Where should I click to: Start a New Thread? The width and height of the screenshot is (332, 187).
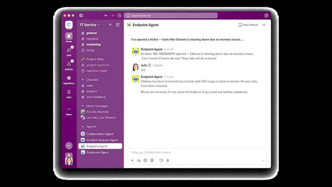point(248,25)
